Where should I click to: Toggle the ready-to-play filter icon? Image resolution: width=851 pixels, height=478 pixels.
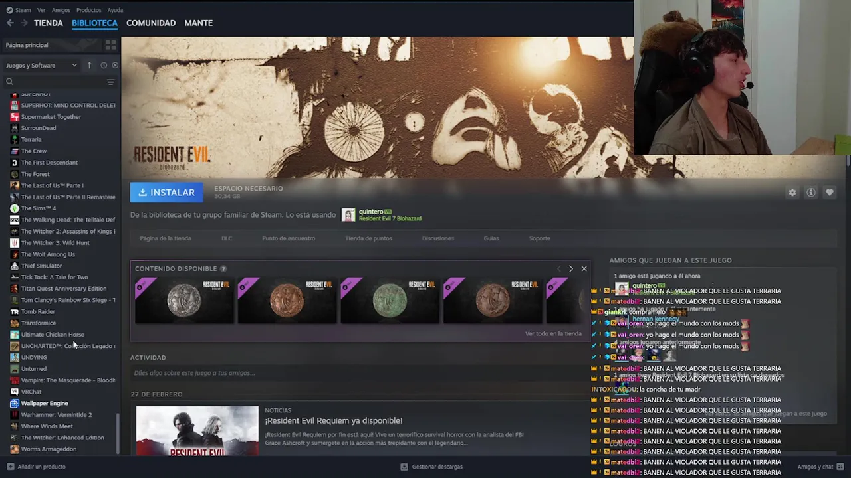[115, 65]
